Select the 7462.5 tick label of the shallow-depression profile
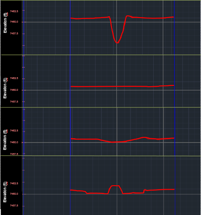The width and height of the screenshot is (201, 215). (x=14, y=131)
